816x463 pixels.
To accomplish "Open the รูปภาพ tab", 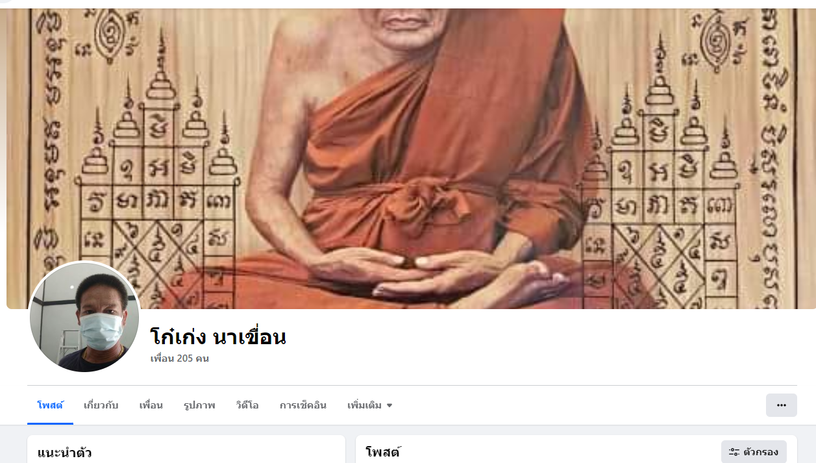I will click(x=199, y=405).
